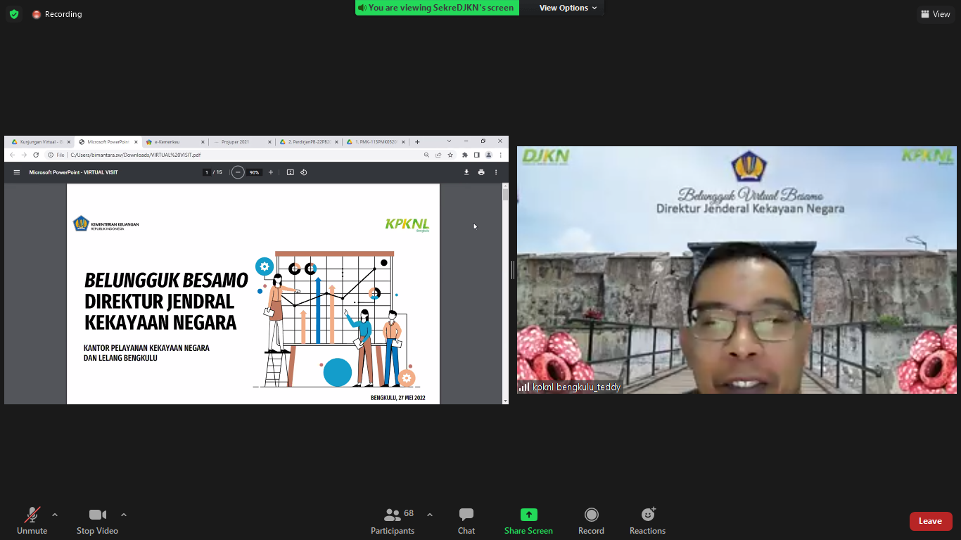Expand the arrow beside Participants
The image size is (961, 540).
tap(430, 515)
